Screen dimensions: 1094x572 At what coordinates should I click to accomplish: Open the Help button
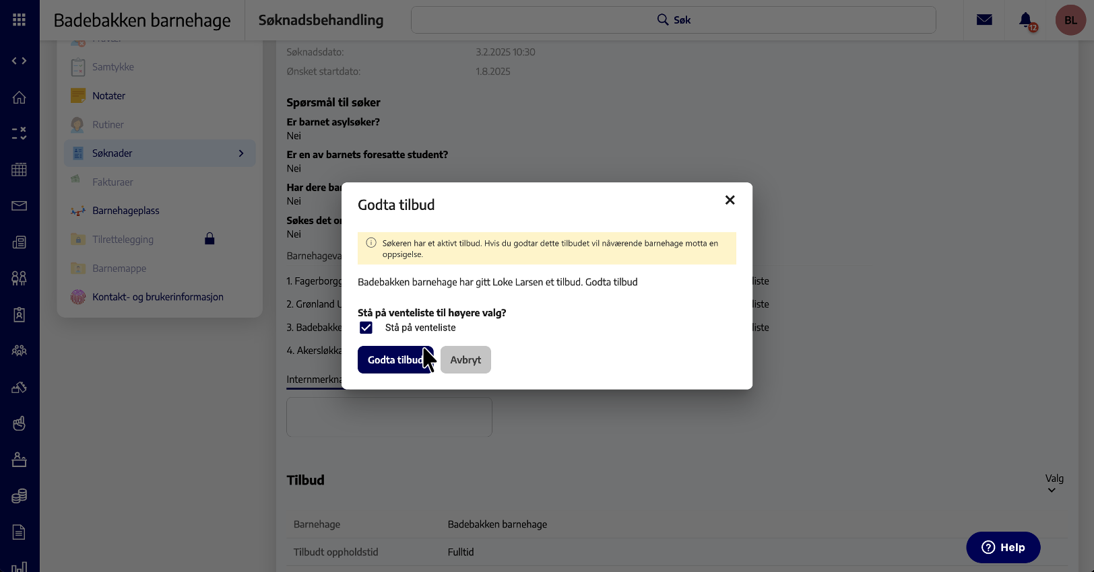[x=1002, y=547]
